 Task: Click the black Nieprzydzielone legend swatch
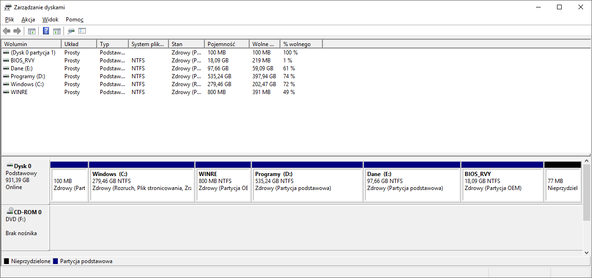(x=6, y=261)
